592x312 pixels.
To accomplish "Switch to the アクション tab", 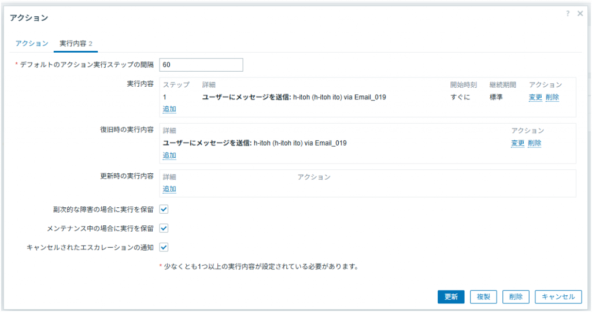I will click(x=32, y=44).
